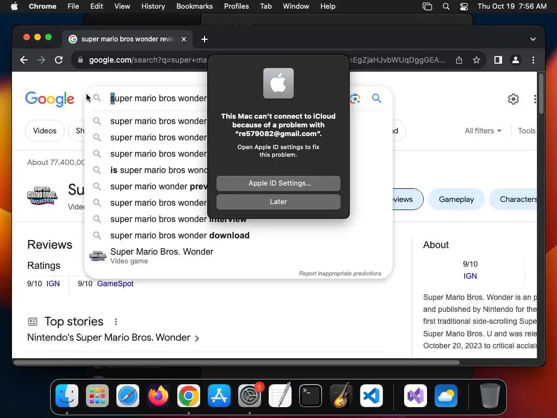Launch Visual Studio Code from Dock
The height and width of the screenshot is (418, 557).
371,396
